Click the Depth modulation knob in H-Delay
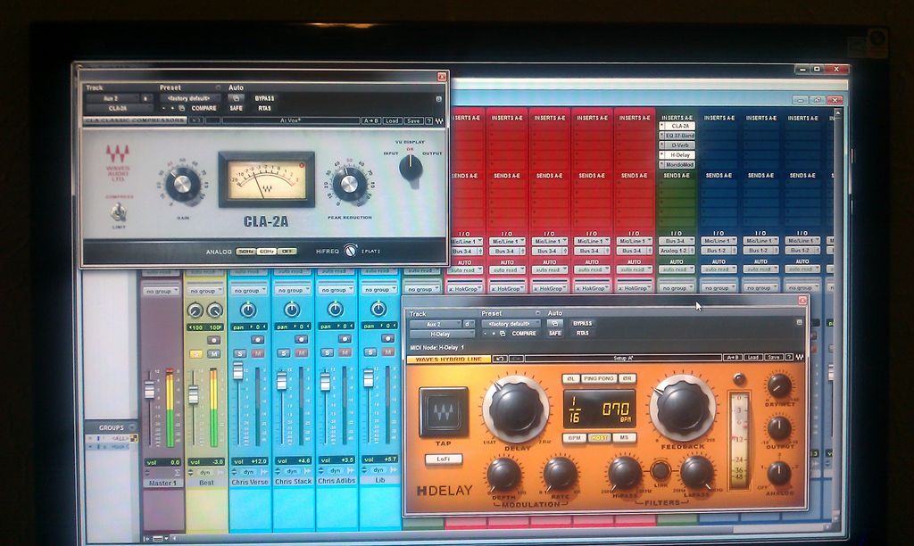Viewport: 914px width, 546px height. (503, 474)
